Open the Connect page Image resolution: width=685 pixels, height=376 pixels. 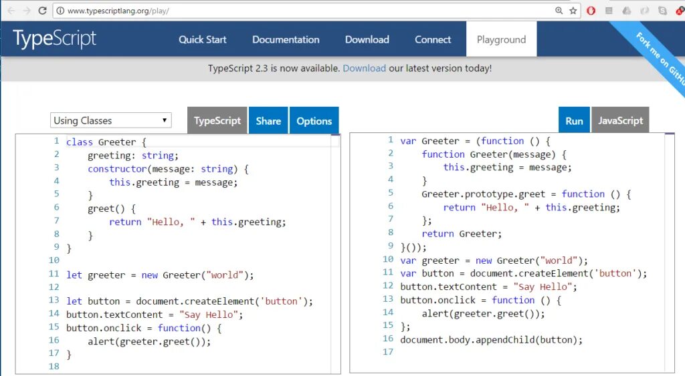(x=433, y=39)
